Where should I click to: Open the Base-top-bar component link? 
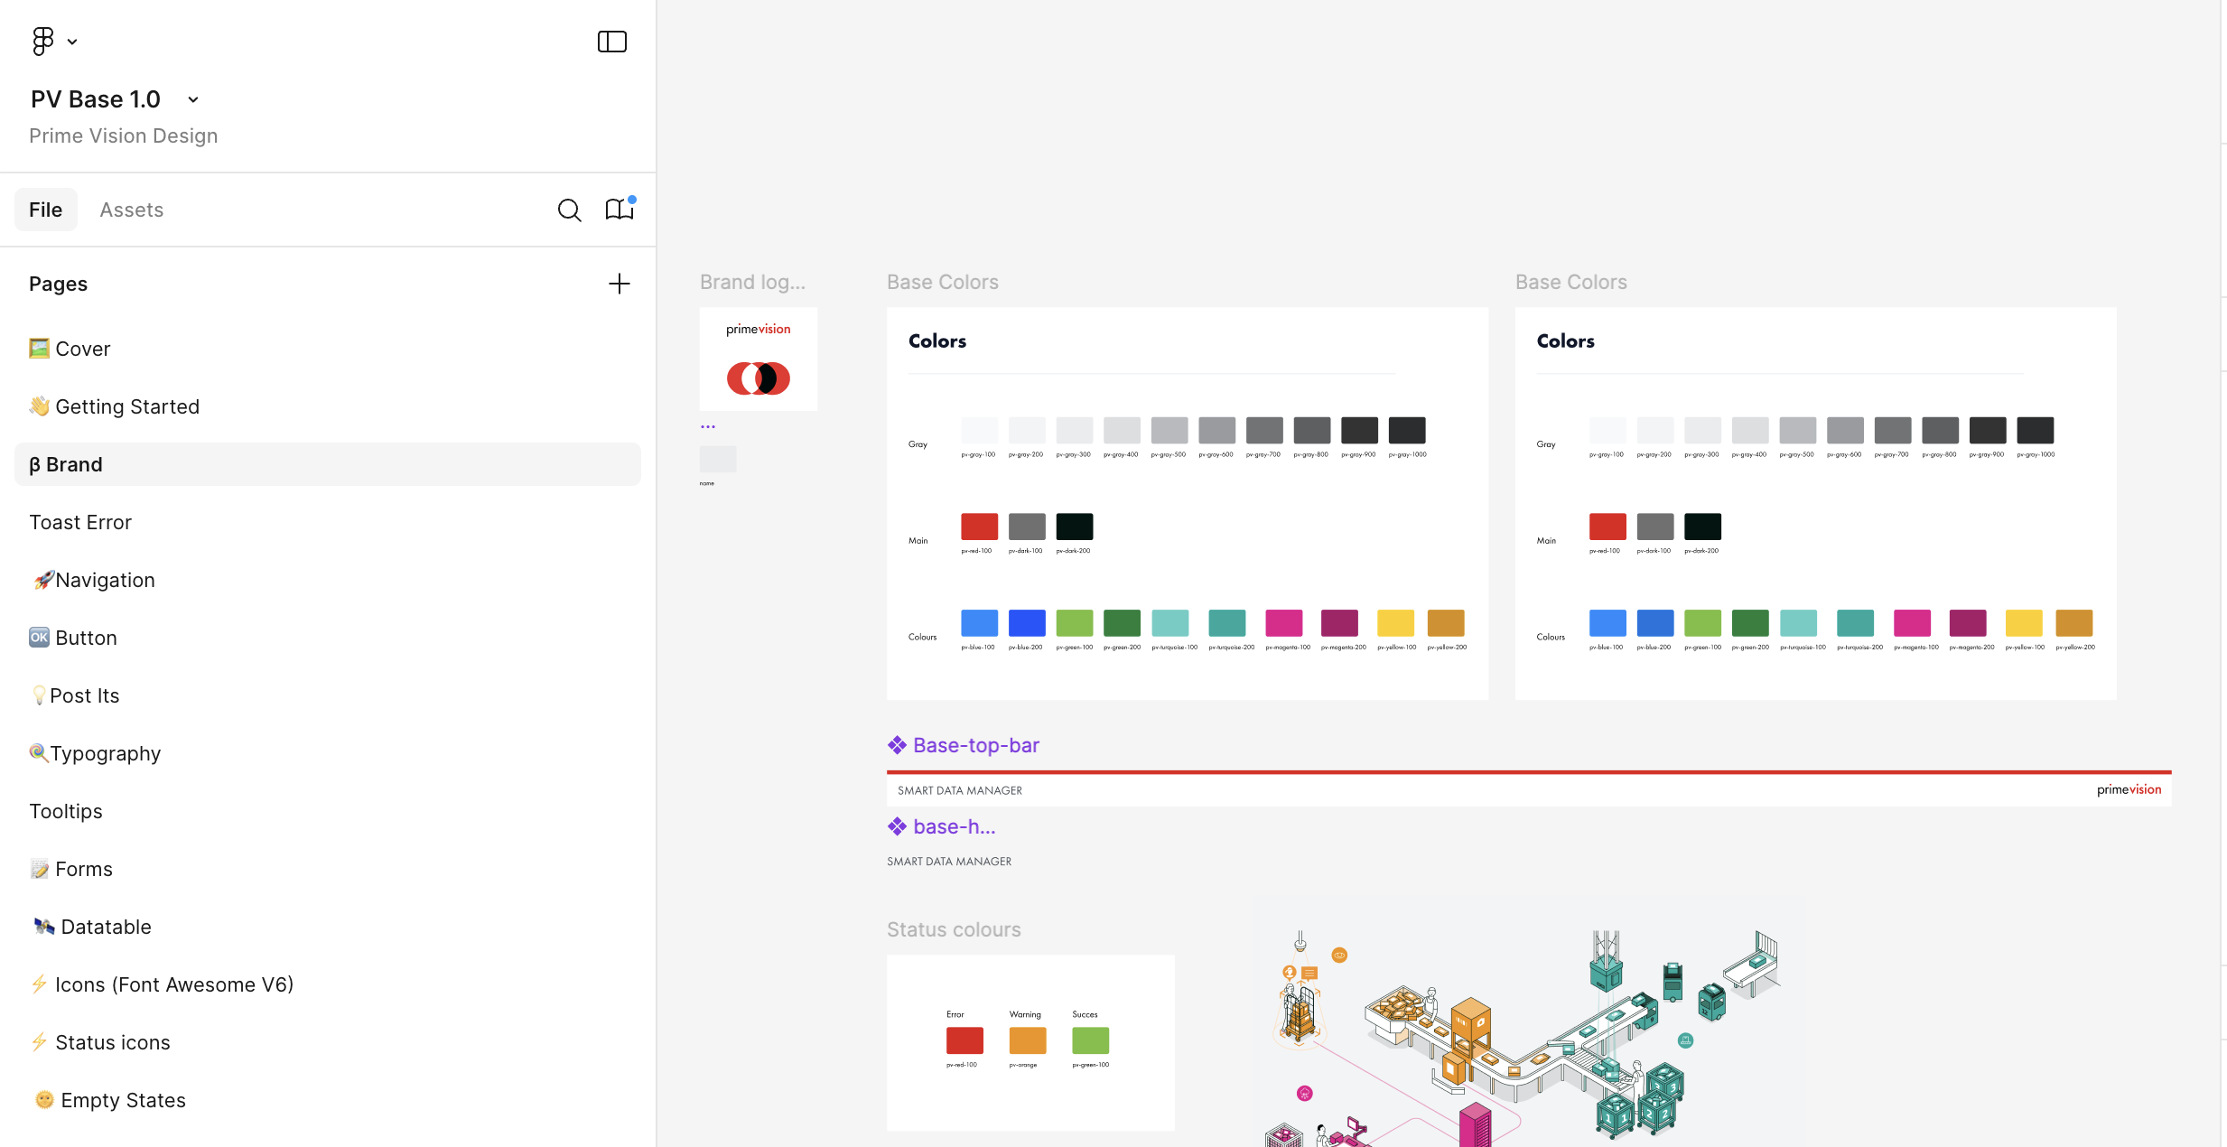pyautogui.click(x=975, y=744)
